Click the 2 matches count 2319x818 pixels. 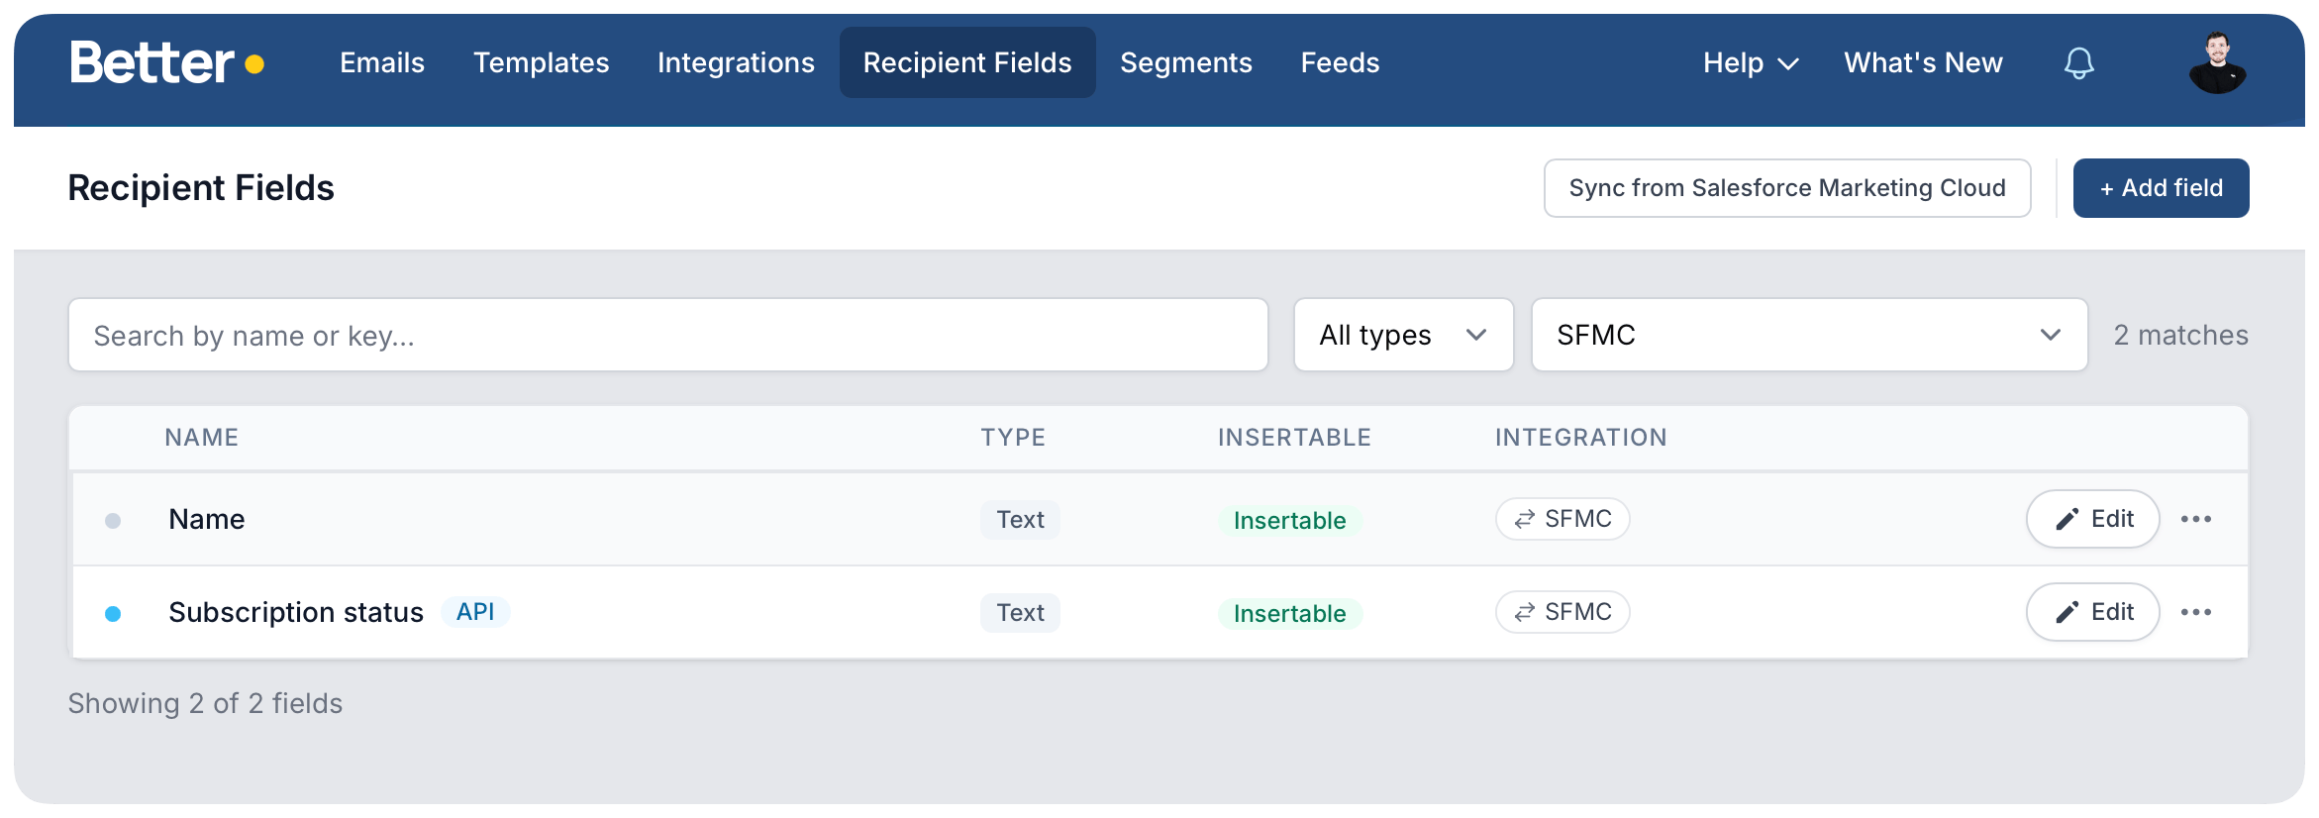(2180, 335)
